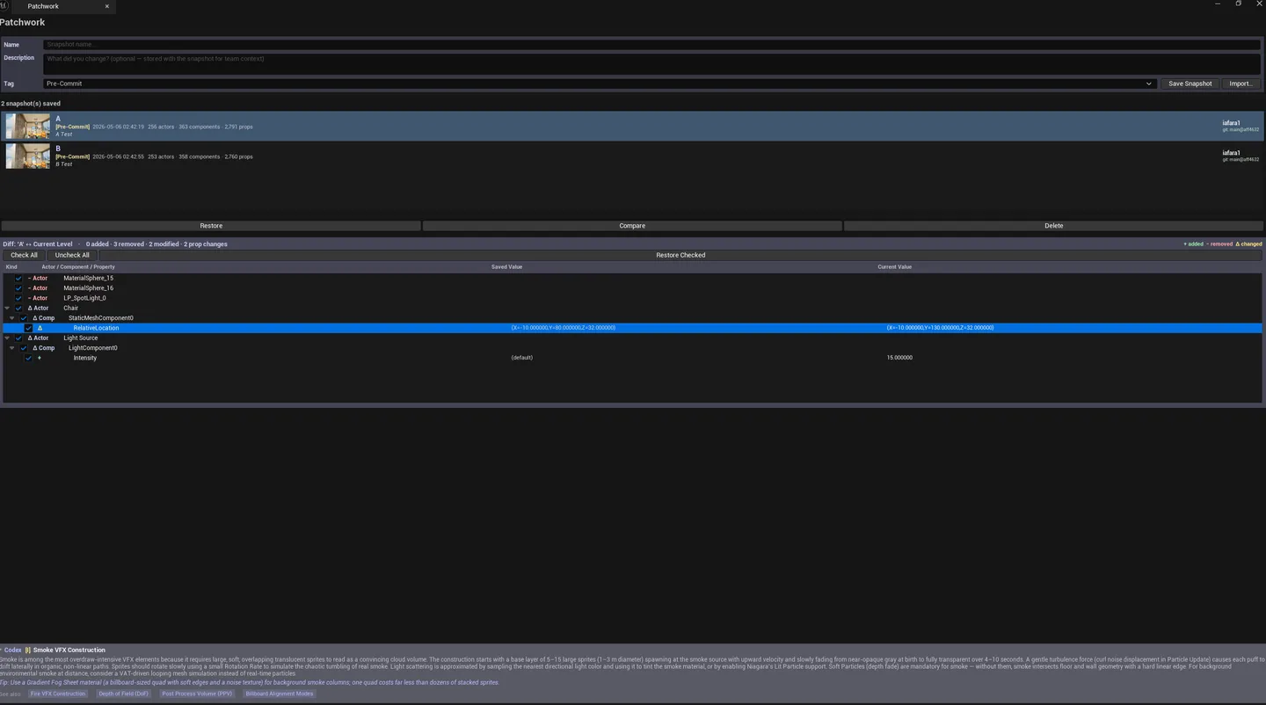Image resolution: width=1266 pixels, height=705 pixels.
Task: Collapse the Codex panel arrow
Action: (2, 650)
